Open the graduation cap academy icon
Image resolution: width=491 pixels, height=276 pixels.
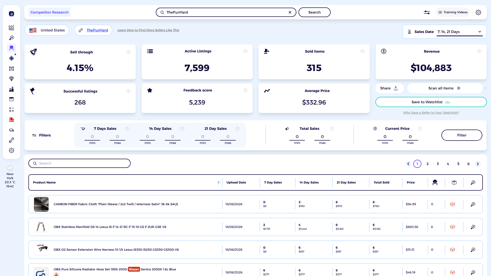pos(12,130)
